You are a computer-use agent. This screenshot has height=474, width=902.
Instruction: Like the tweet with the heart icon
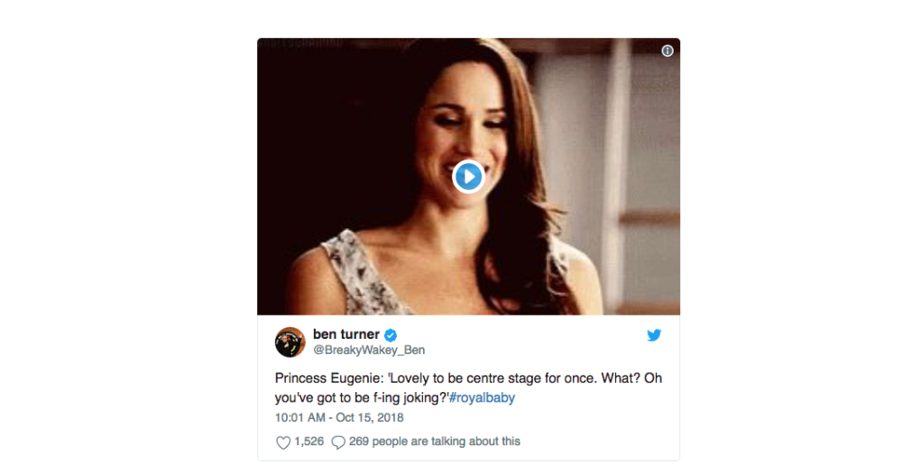(283, 442)
